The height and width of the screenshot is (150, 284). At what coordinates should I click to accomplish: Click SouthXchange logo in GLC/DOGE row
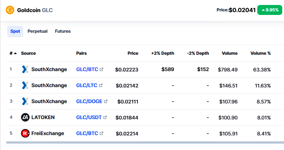tap(25, 101)
